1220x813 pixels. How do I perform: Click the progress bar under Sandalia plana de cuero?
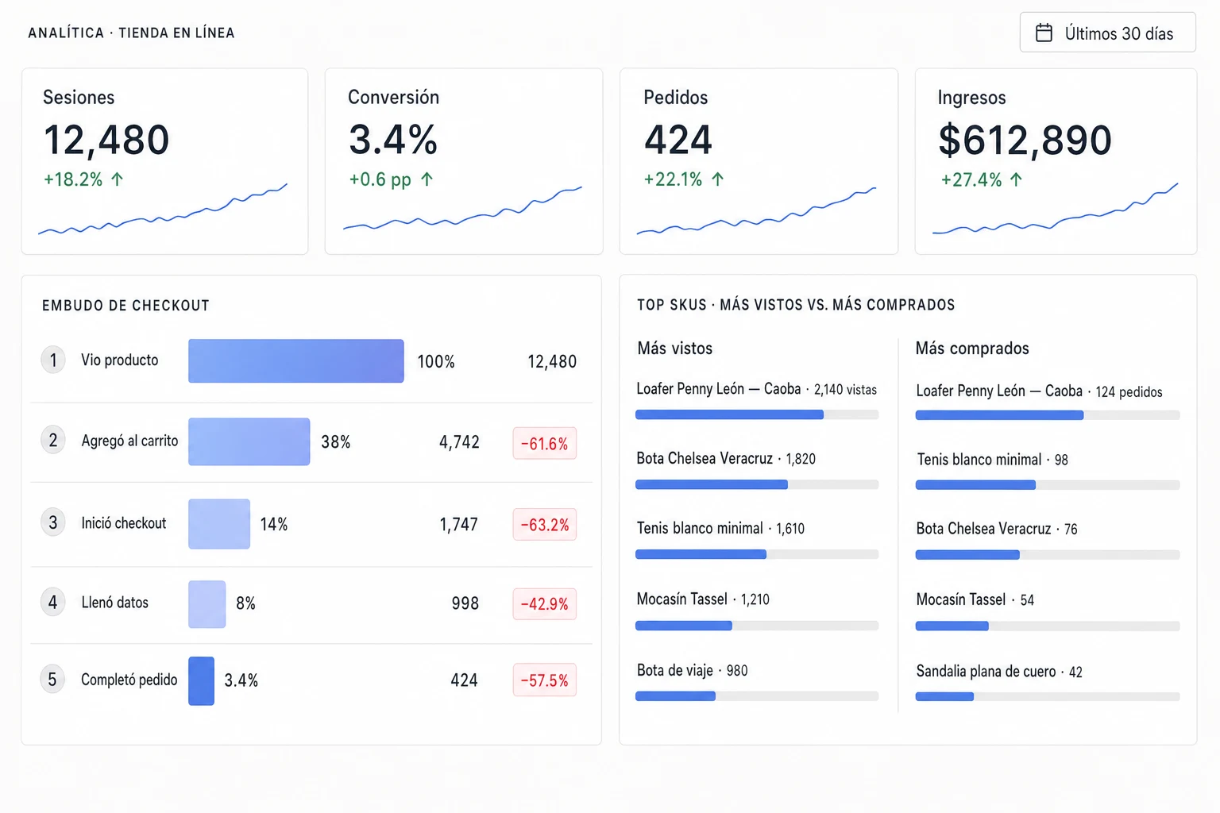pos(1048,697)
